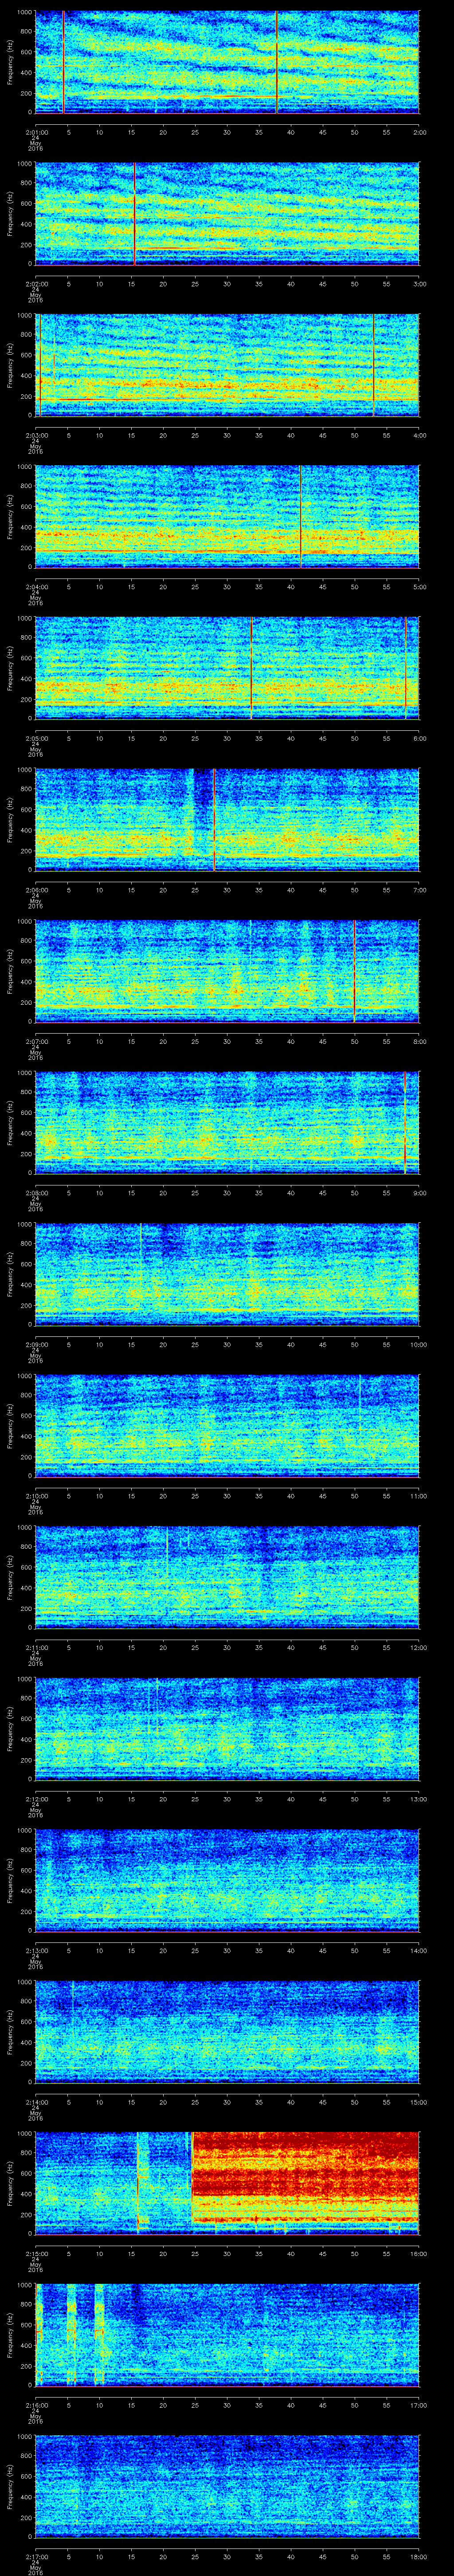
Task: Click the spectrogram panel starting at 2:09:00
Action: tap(227, 1274)
